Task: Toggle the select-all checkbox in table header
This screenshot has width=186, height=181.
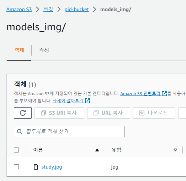Action: (x=16, y=150)
